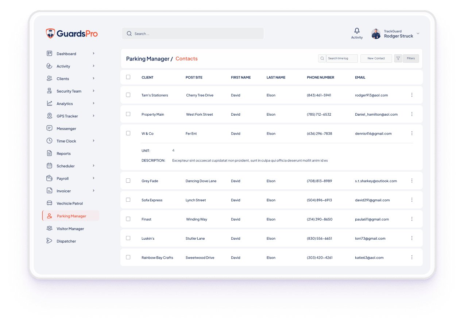
Task: Expand the Time Clock chevron
Action: [93, 141]
